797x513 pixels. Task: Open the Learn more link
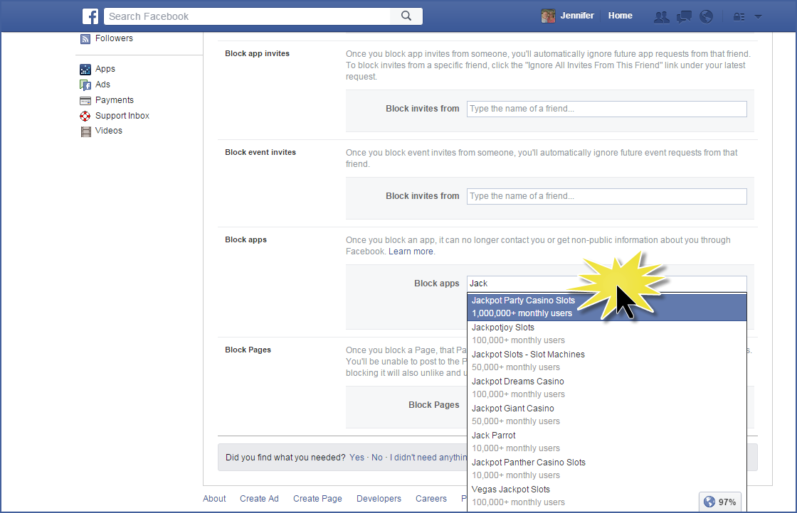[x=411, y=251]
